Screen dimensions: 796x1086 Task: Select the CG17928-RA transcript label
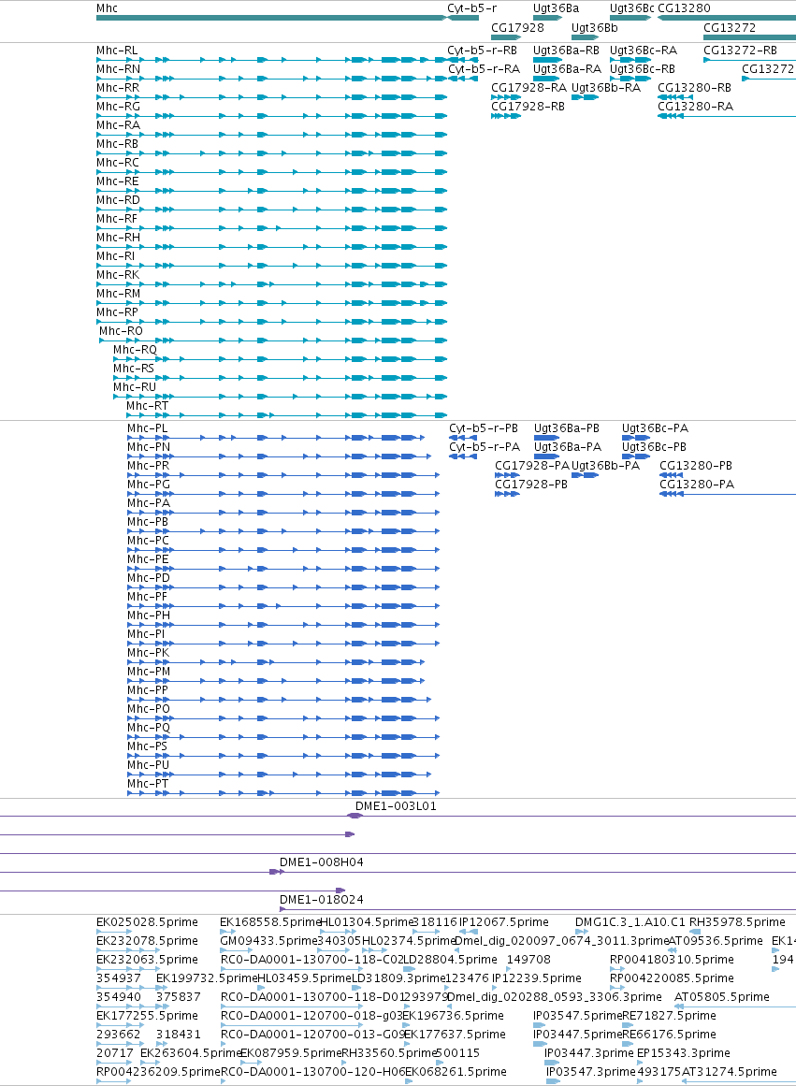point(528,87)
